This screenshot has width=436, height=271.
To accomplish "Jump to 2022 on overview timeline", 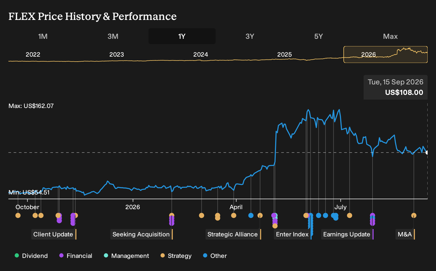I will (x=33, y=55).
